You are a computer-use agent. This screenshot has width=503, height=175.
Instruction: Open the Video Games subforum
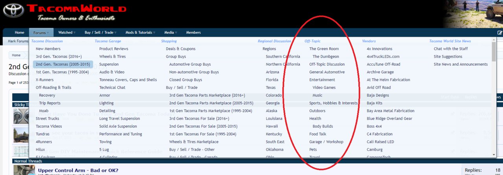click(324, 88)
